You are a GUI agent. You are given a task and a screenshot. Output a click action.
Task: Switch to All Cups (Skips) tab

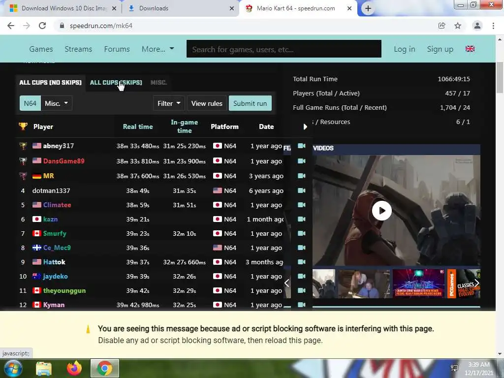click(x=116, y=83)
